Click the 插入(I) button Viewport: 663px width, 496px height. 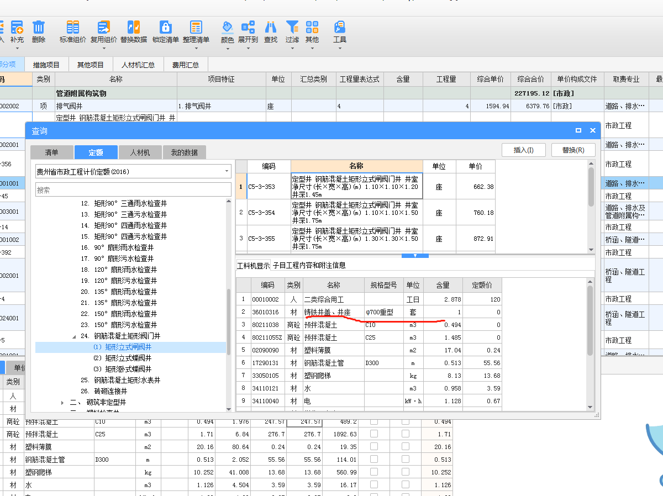coord(524,150)
